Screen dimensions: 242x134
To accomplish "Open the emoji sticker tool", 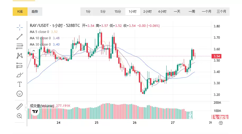I will pyautogui.click(x=20, y=94).
